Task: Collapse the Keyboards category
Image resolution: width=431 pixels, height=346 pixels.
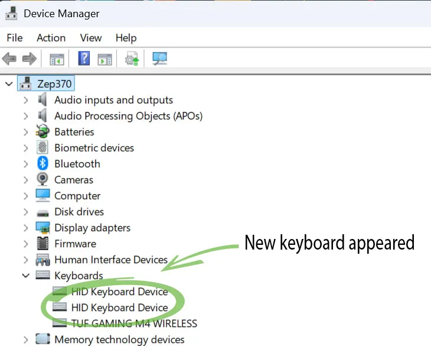Action: [26, 275]
